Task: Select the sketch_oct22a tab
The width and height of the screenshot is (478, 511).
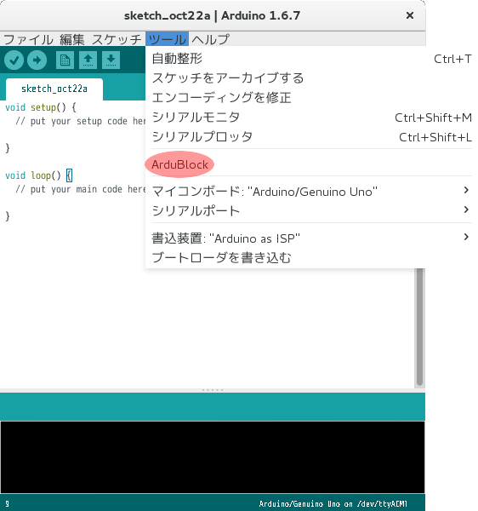Action: [x=54, y=89]
